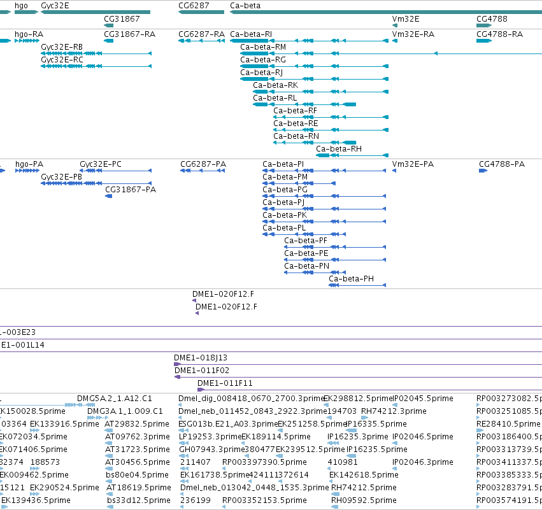Viewport: 542px width, 510px height.
Task: Open the CG31867-RA transcript label
Action: click(x=130, y=34)
